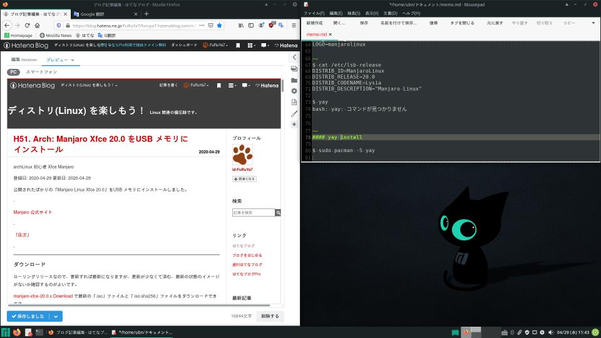This screenshot has height=338, width=601.
Task: Open ヘルプ menu in Mousepad
Action: [x=411, y=13]
